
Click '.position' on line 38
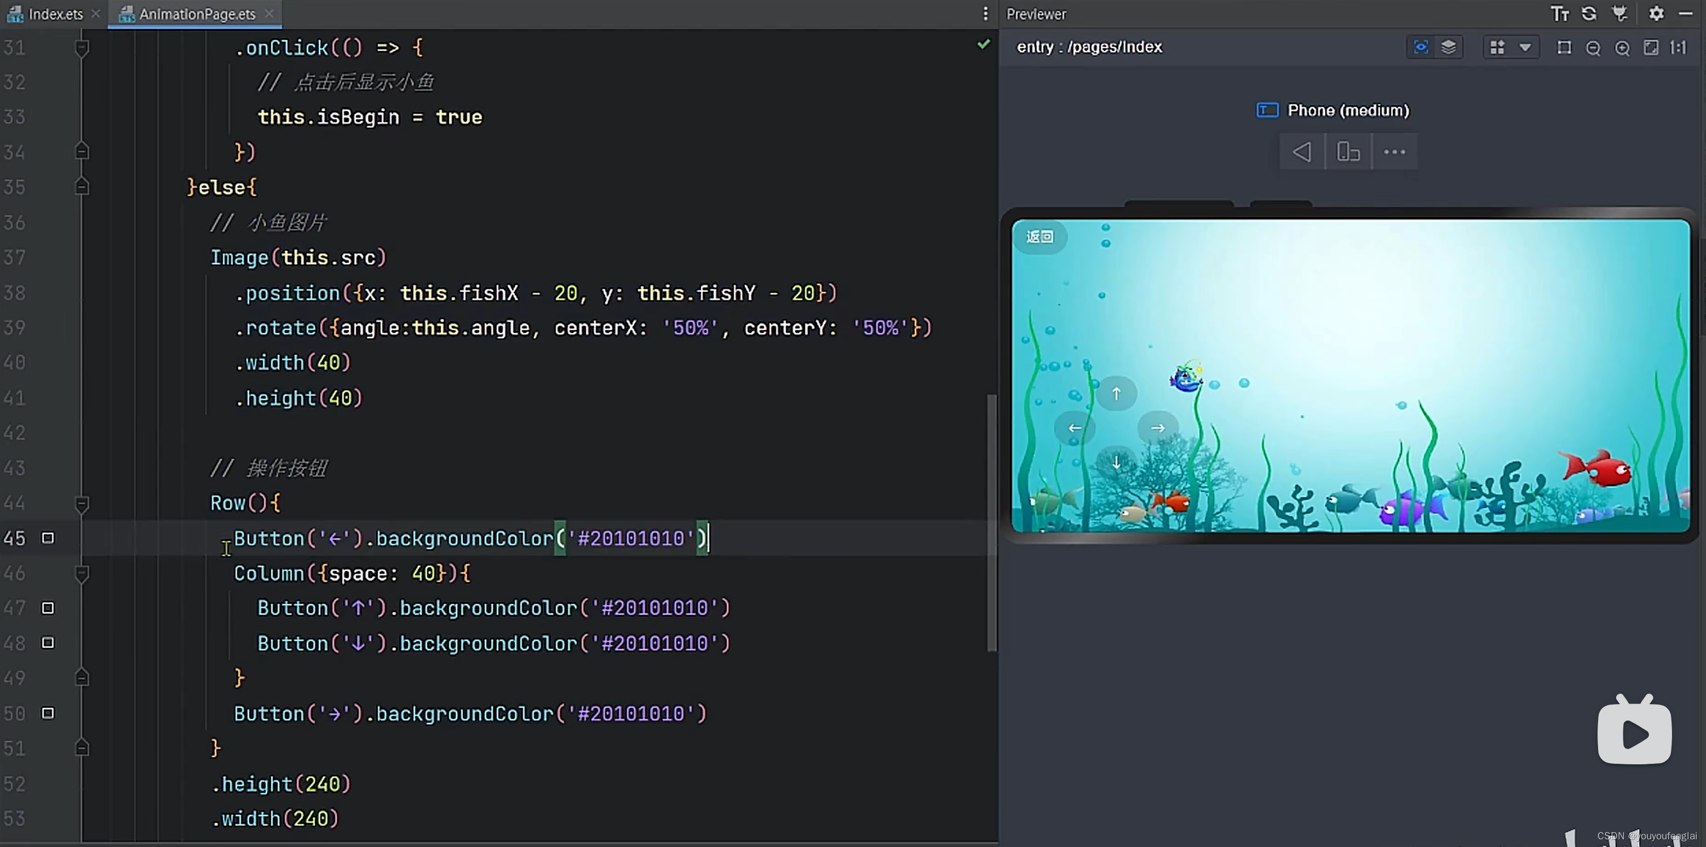point(287,293)
